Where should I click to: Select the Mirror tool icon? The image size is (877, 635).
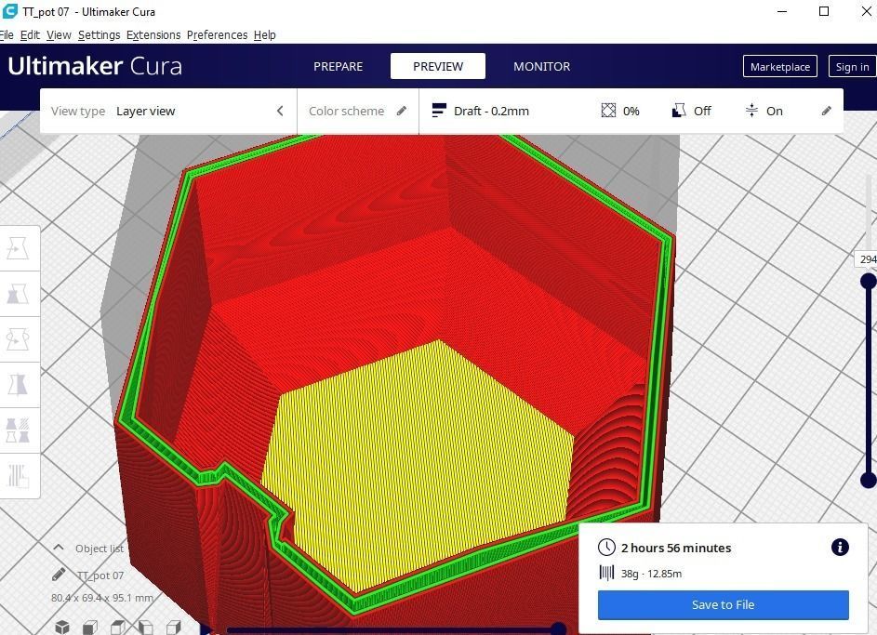point(18,385)
